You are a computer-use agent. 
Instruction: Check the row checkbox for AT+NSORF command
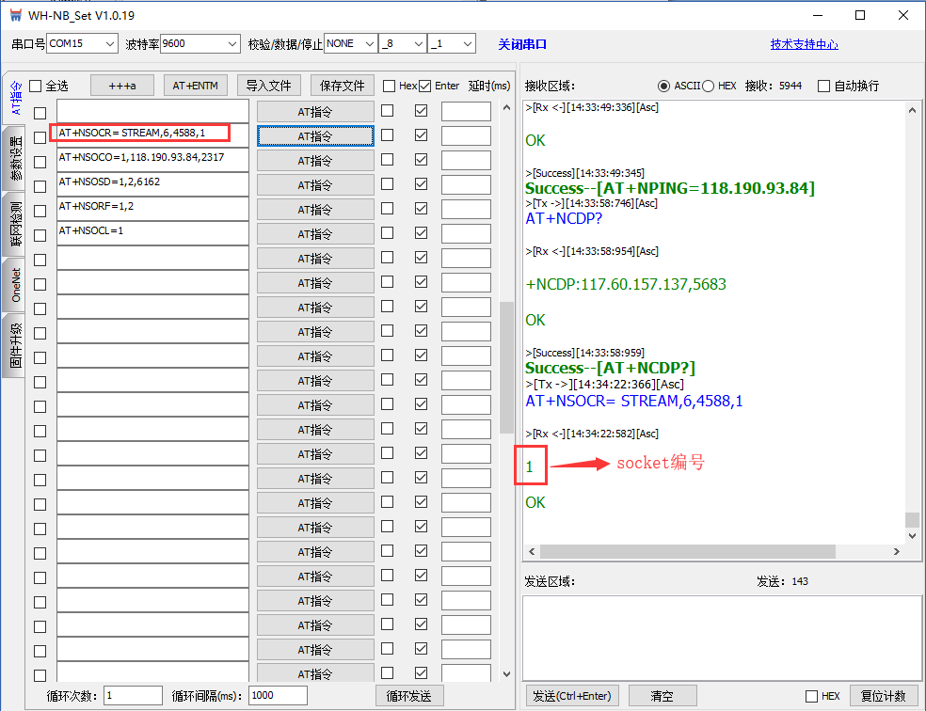coord(40,212)
